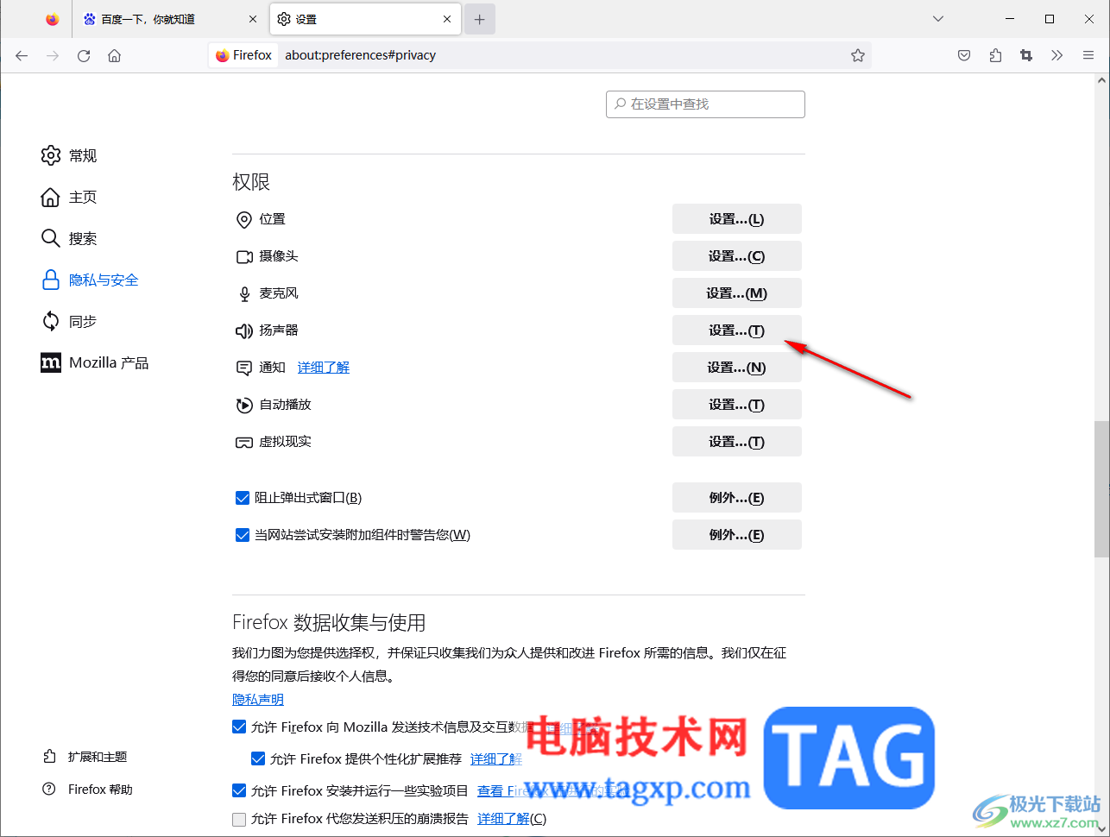The height and width of the screenshot is (837, 1110).
Task: Open speaker permission settings button
Action: click(x=737, y=330)
